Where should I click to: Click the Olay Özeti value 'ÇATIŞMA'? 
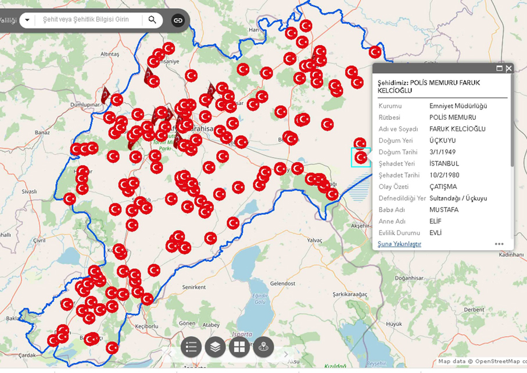(x=443, y=186)
